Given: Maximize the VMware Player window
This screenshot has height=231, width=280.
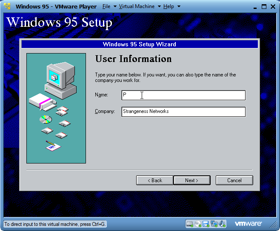Looking at the screenshot, I should point(264,7).
